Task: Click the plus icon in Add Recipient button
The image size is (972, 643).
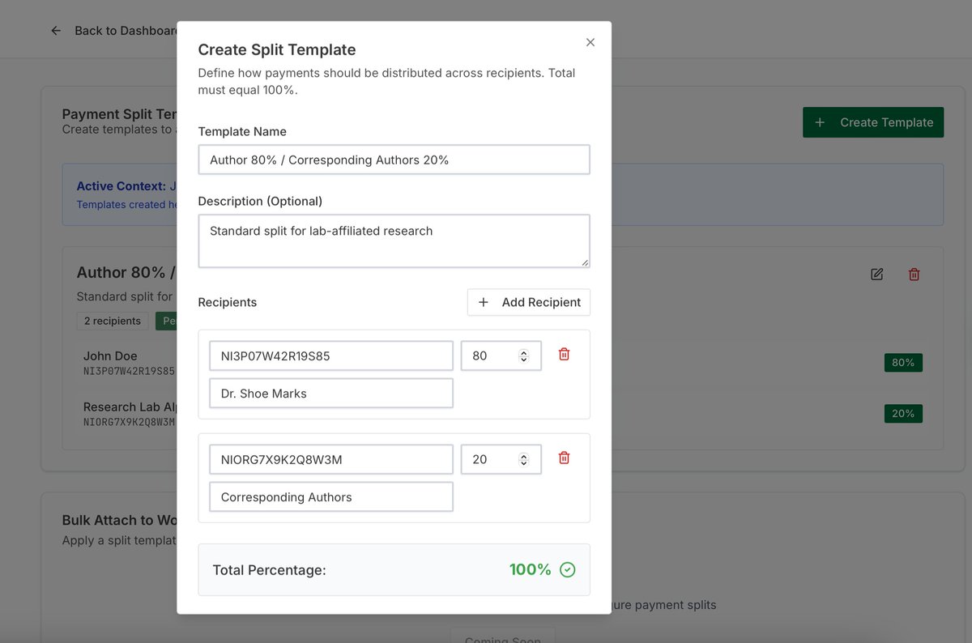Action: [x=484, y=302]
